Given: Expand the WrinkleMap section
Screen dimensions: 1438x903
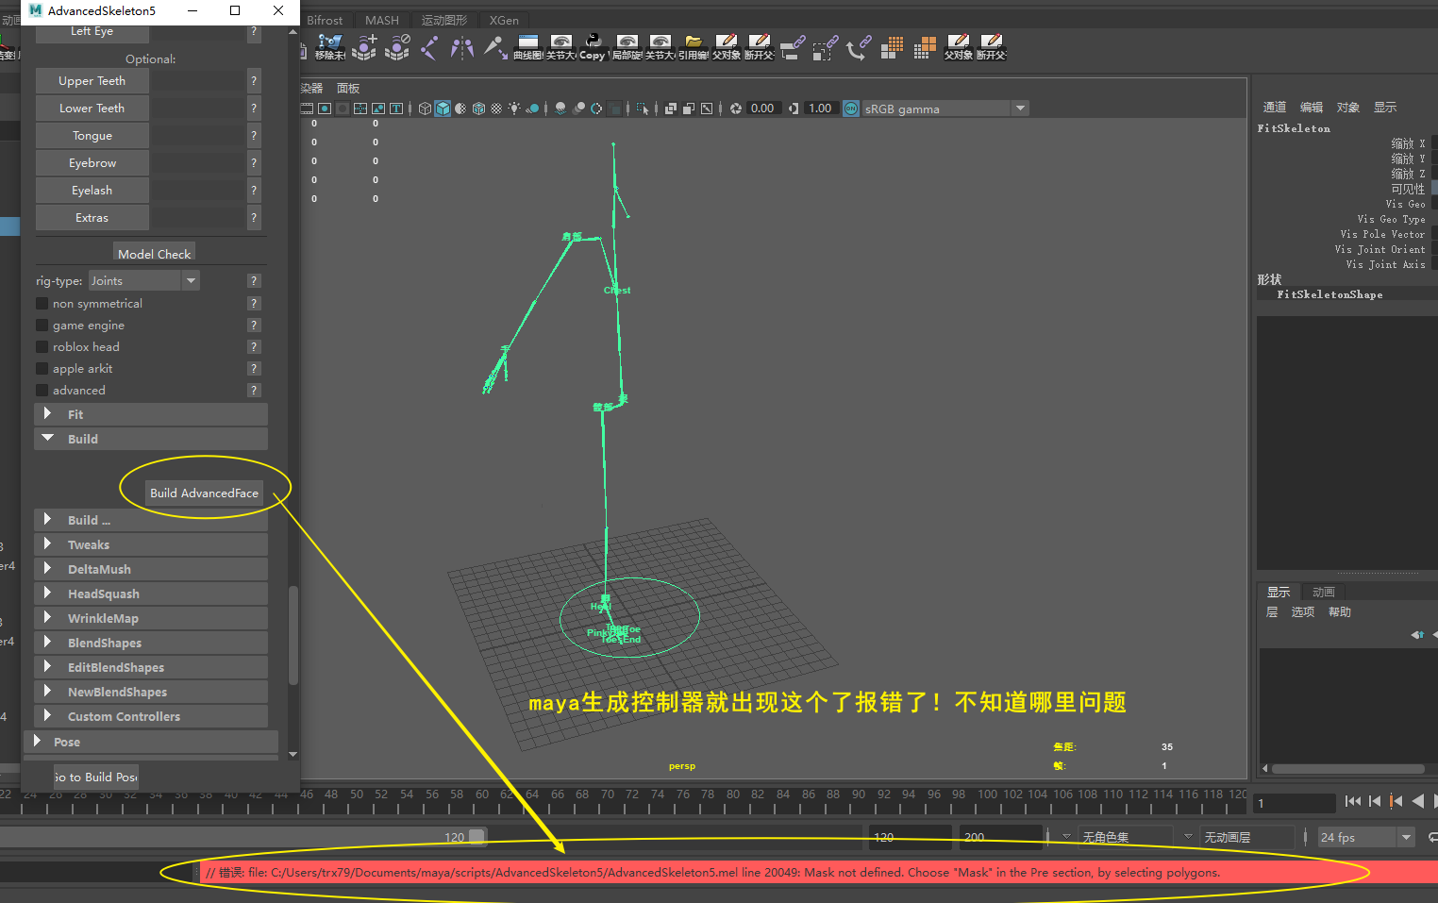Looking at the screenshot, I should coord(151,618).
